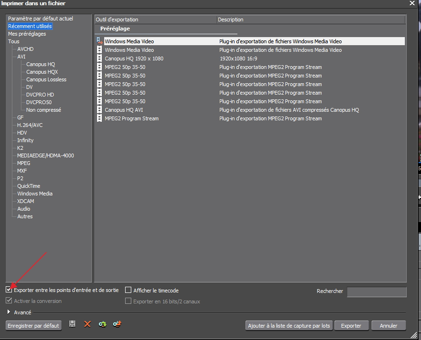Enable the Afficher le timecode checkbox
This screenshot has height=340, width=421.
(x=128, y=290)
